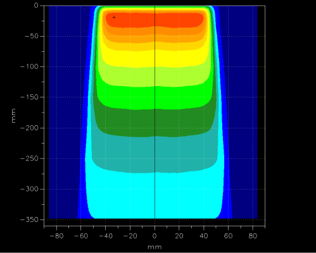316x253 pixels.
Task: Click the dark navy background on left side
Action: tap(63, 112)
